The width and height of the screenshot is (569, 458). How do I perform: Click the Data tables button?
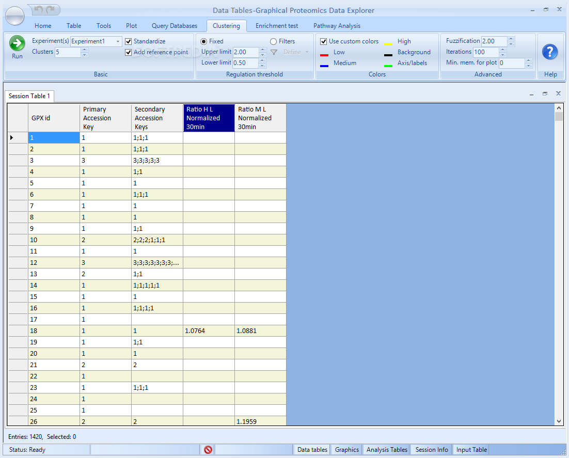coord(312,450)
